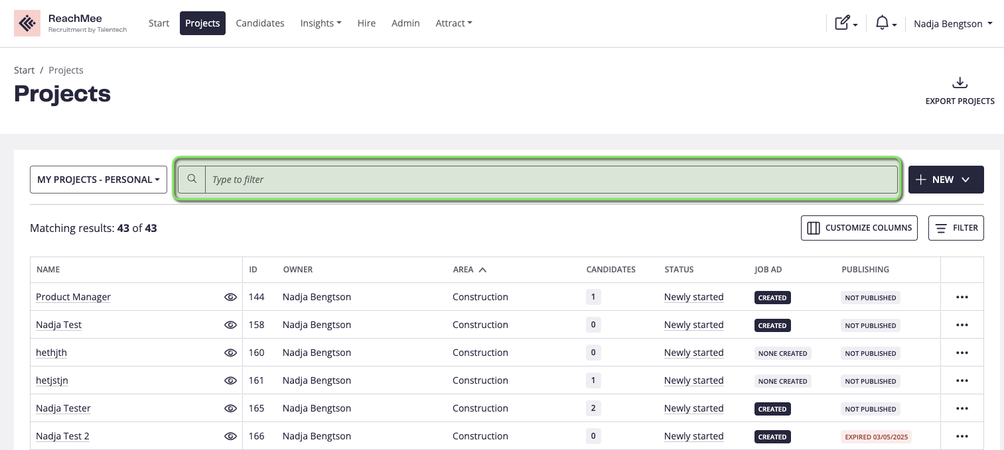Click the compose pencil icon
This screenshot has height=450, width=1004.
pos(842,23)
